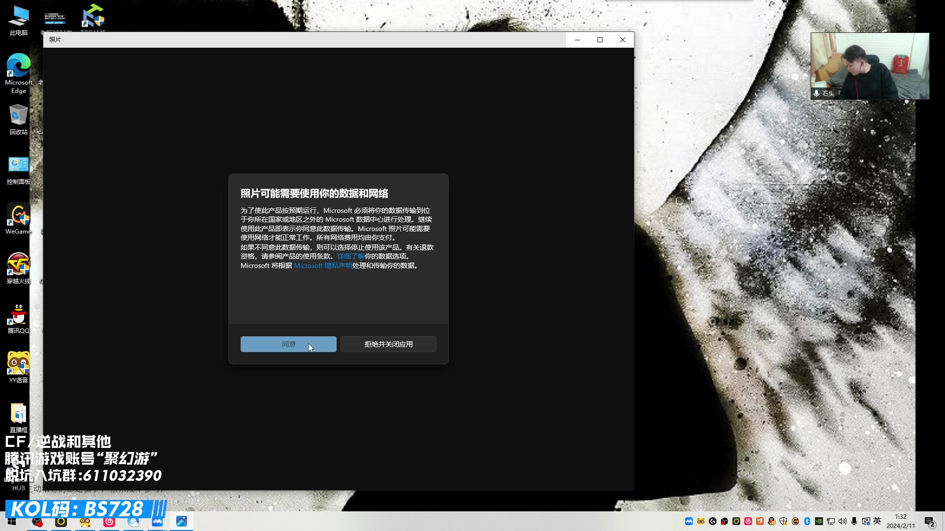Open the Photos app taskbar icon
Image resolution: width=945 pixels, height=531 pixels.
(182, 522)
